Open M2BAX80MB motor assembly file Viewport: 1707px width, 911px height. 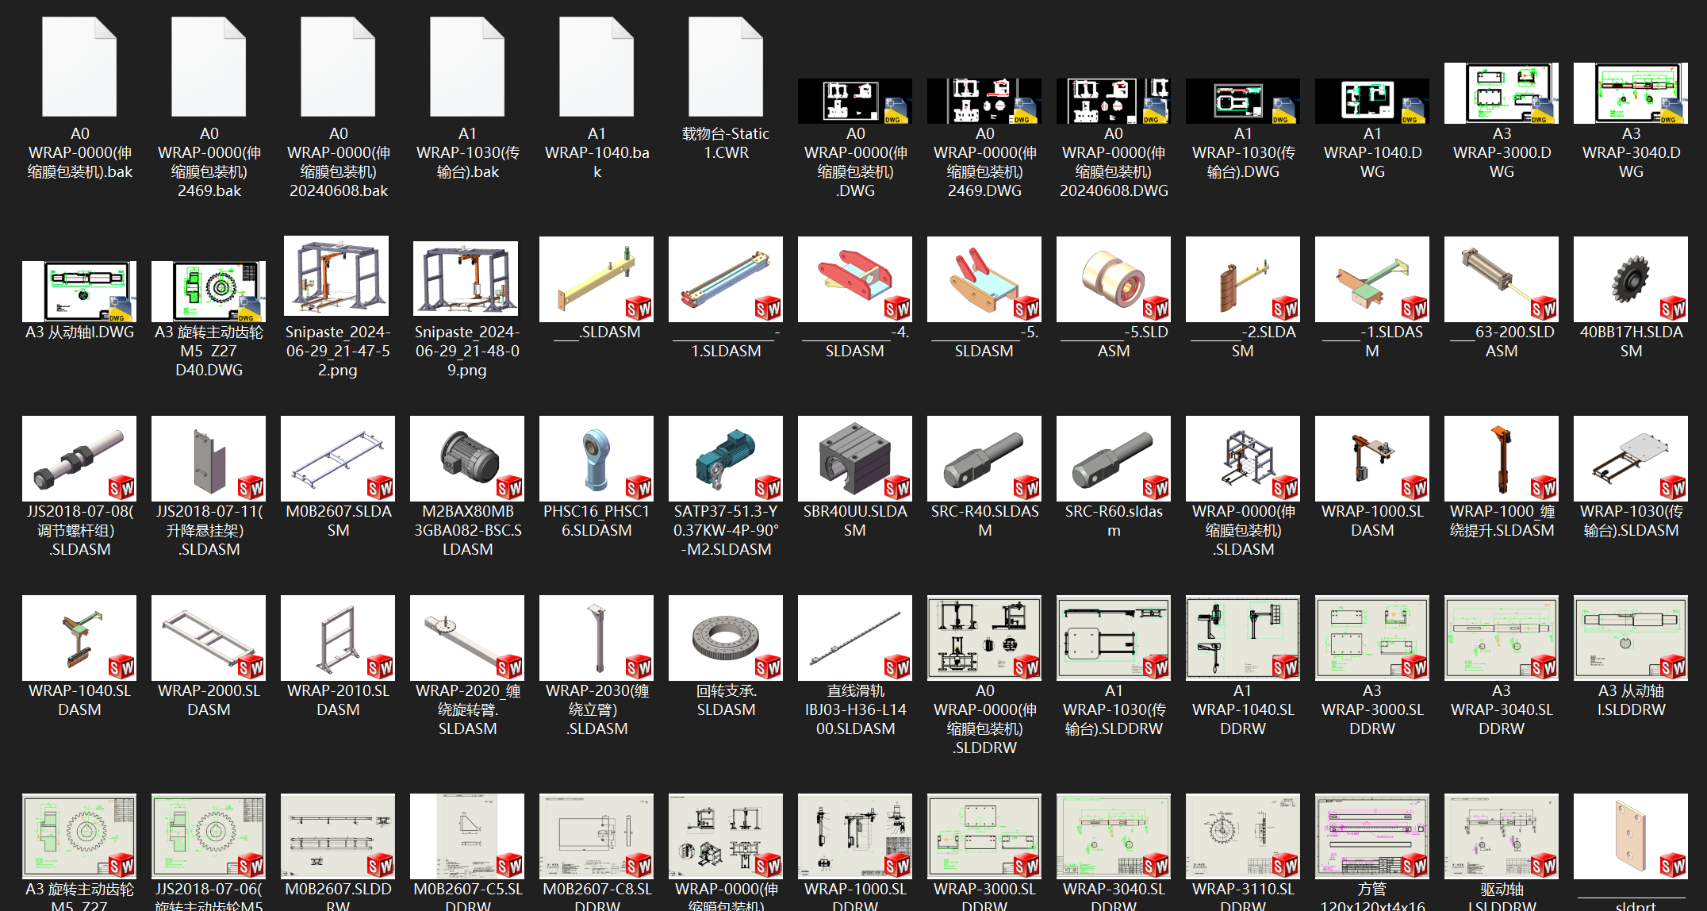coord(467,458)
